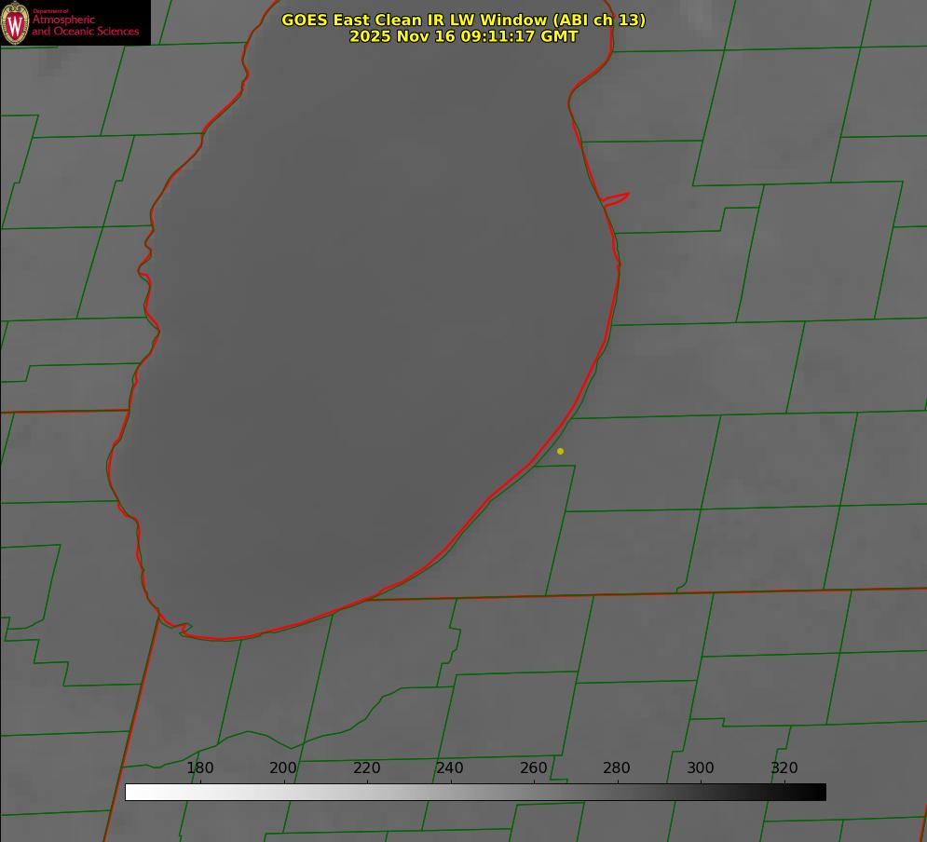The height and width of the screenshot is (842, 927).
Task: Click the Atmospheric and Oceanic Sciences logo
Action: tap(75, 22)
